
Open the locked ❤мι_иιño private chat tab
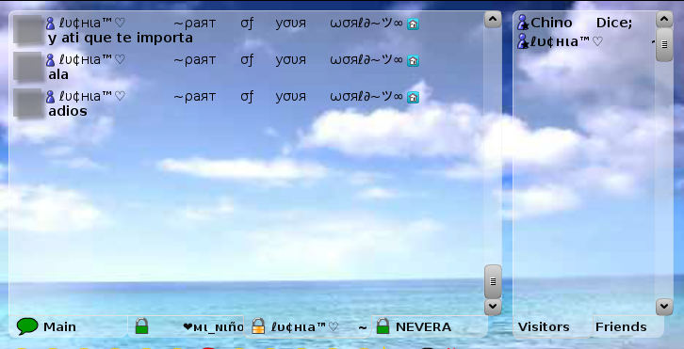[186, 326]
